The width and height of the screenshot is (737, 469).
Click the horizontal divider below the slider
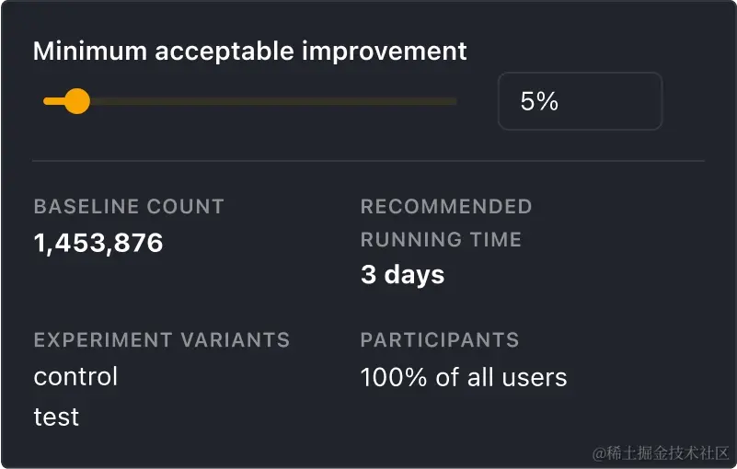point(368,161)
